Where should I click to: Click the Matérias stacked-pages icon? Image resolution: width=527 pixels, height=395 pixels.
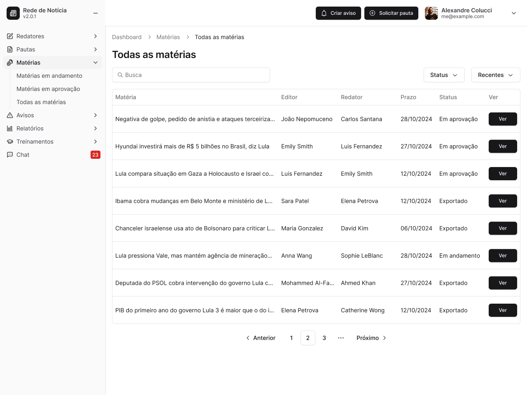(x=9, y=63)
